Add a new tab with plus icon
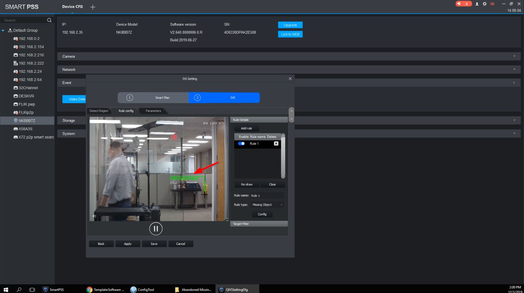This screenshot has width=524, height=293. (93, 7)
